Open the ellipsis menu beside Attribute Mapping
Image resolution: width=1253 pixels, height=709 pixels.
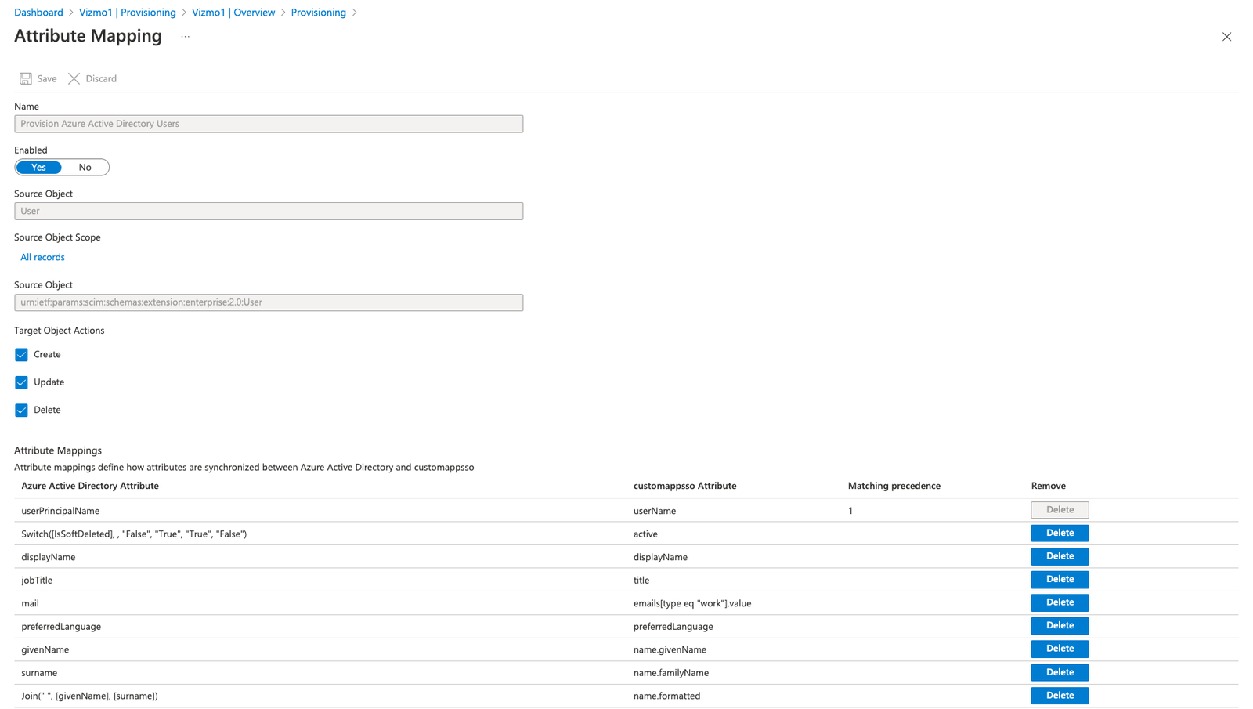pos(186,37)
